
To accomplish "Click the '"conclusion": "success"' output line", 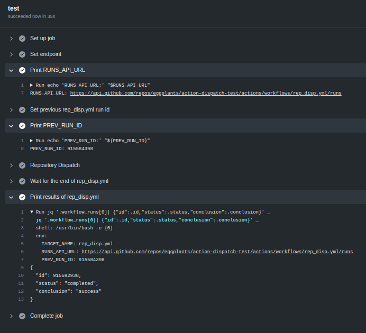I will [x=69, y=291].
